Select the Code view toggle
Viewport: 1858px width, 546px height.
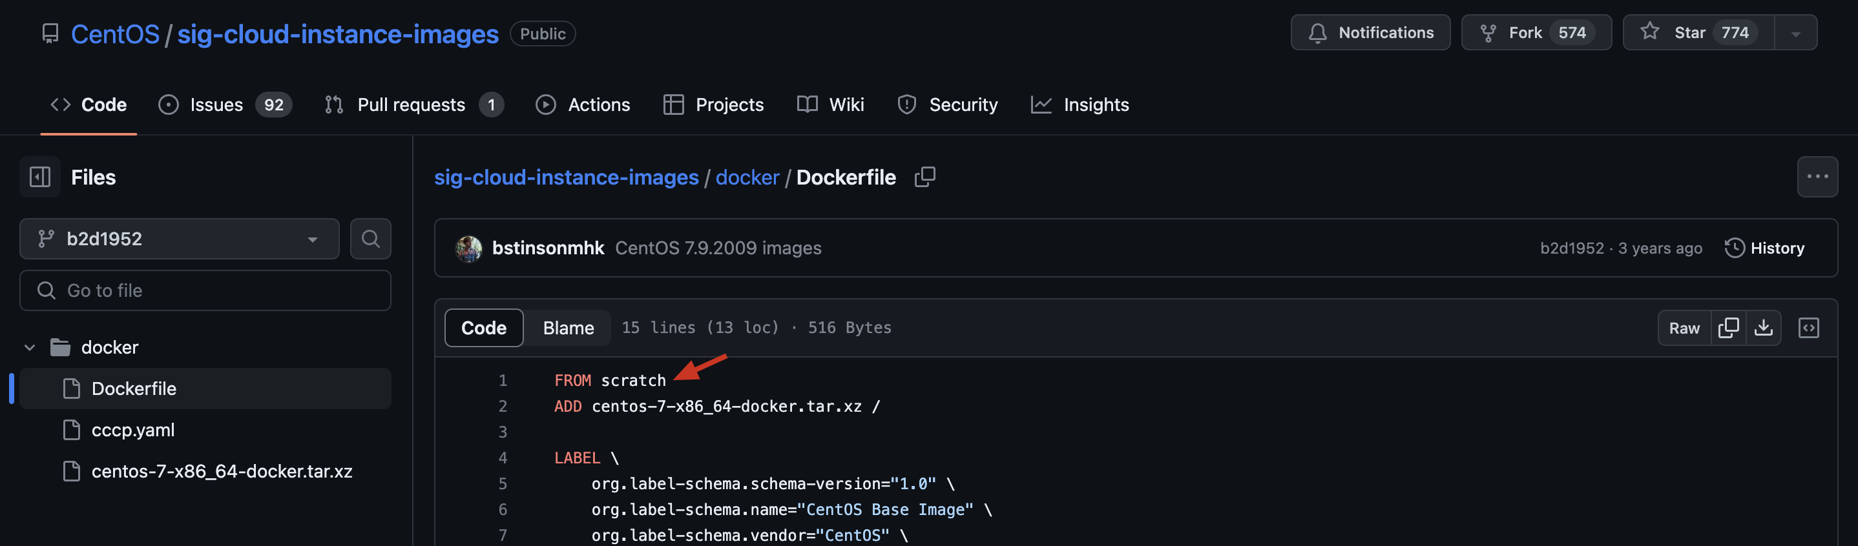tap(484, 328)
